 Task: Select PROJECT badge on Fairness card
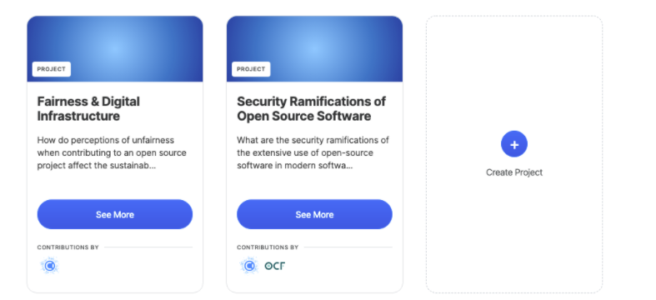pos(52,69)
